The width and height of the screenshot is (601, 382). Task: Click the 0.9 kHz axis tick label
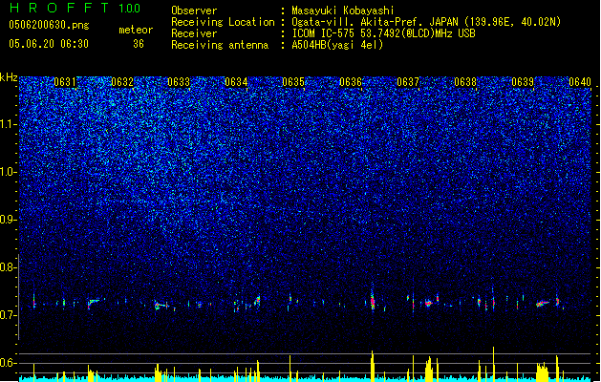(8, 220)
